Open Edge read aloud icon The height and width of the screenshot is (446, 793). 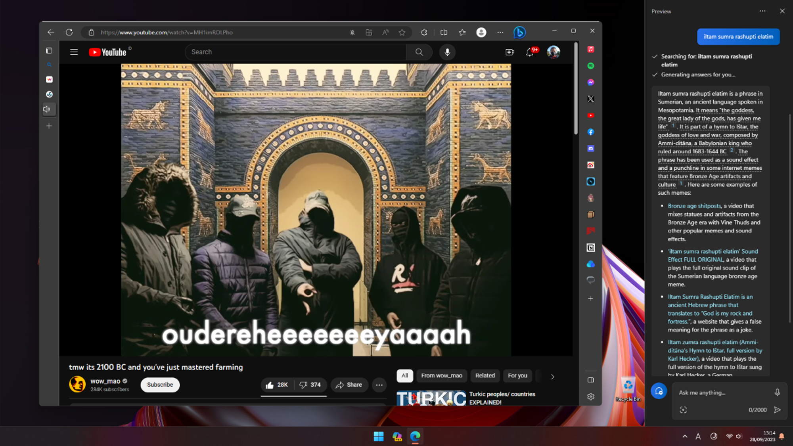pos(385,33)
